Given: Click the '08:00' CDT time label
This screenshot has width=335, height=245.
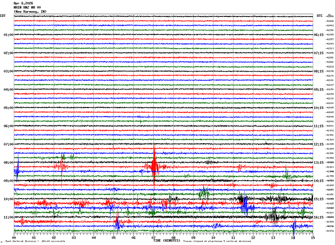Looking at the screenshot, I should (9, 163).
